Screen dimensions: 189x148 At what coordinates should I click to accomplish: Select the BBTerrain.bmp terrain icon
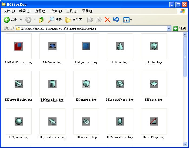(x=86, y=121)
